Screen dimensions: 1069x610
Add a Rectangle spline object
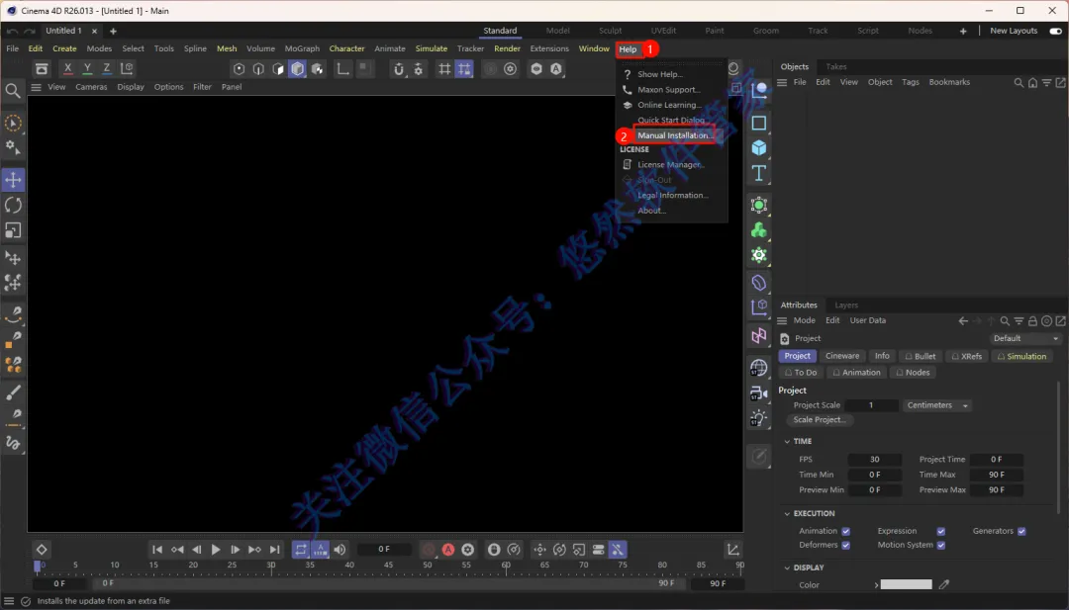click(759, 124)
